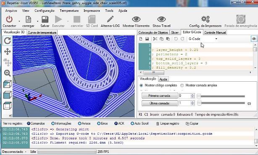Open the Impressora menu
Screen dimensions: 258x155
point(92,11)
